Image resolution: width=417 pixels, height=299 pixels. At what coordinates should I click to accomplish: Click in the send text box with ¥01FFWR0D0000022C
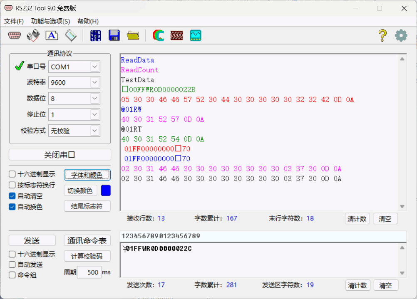coord(259,260)
